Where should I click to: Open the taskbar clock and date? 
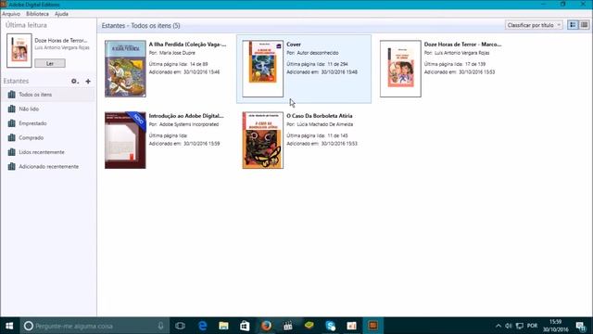556,326
